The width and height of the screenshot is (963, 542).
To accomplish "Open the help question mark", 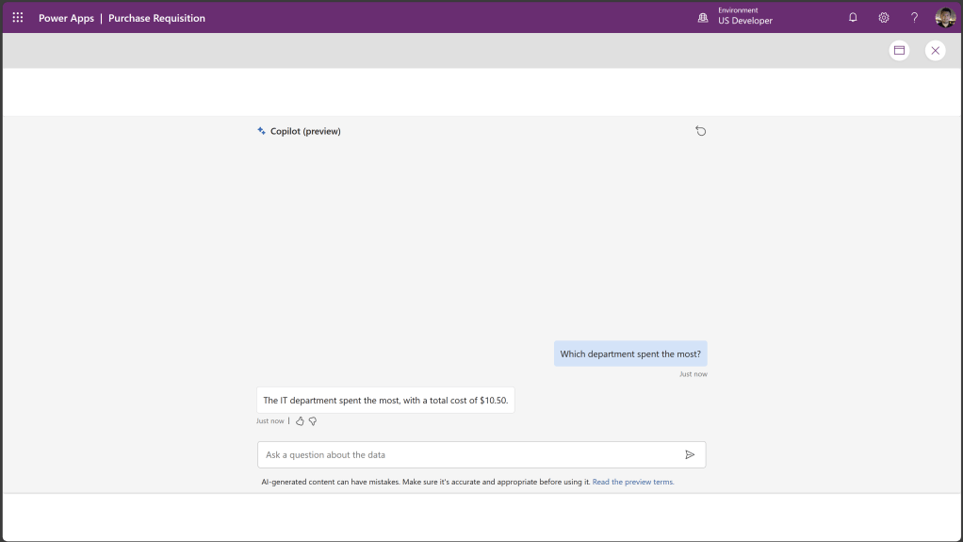I will 914,18.
